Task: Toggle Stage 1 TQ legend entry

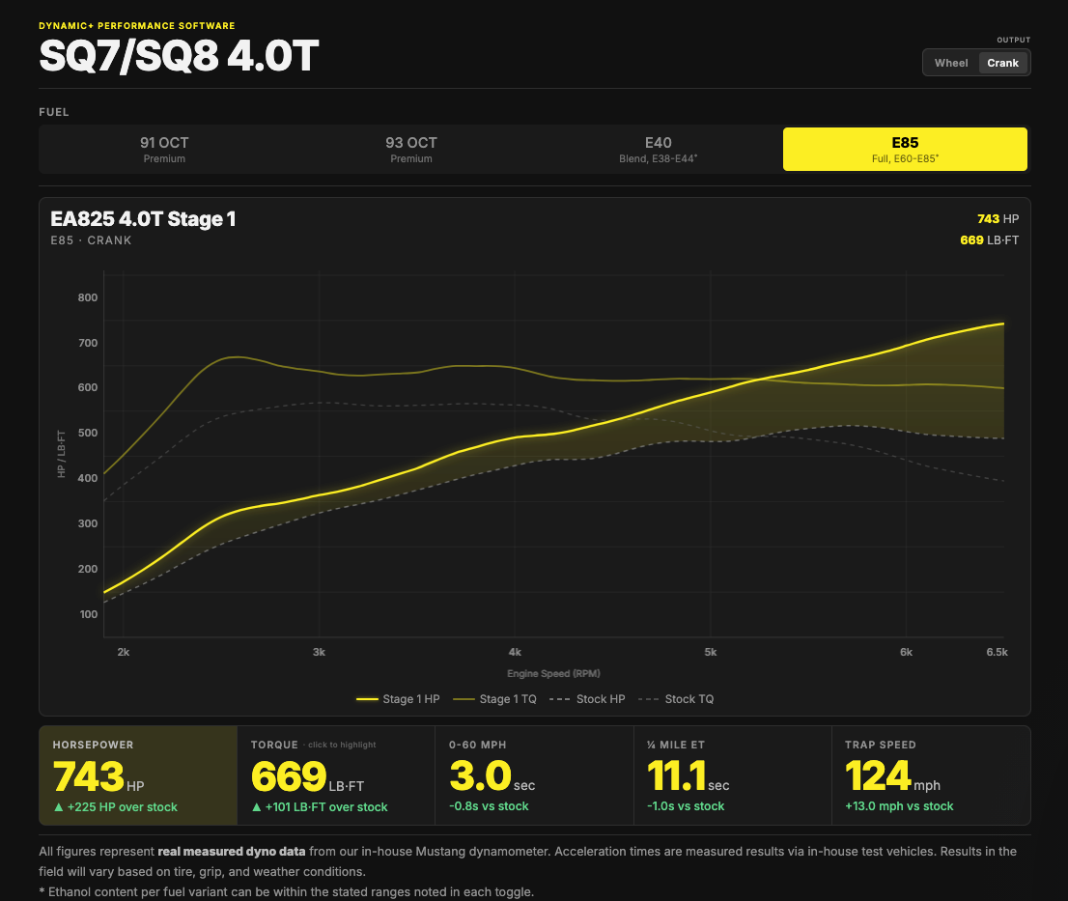Action: tap(494, 699)
